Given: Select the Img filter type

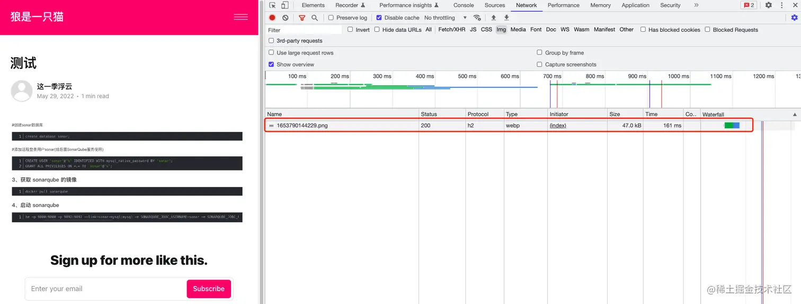Looking at the screenshot, I should pos(501,30).
